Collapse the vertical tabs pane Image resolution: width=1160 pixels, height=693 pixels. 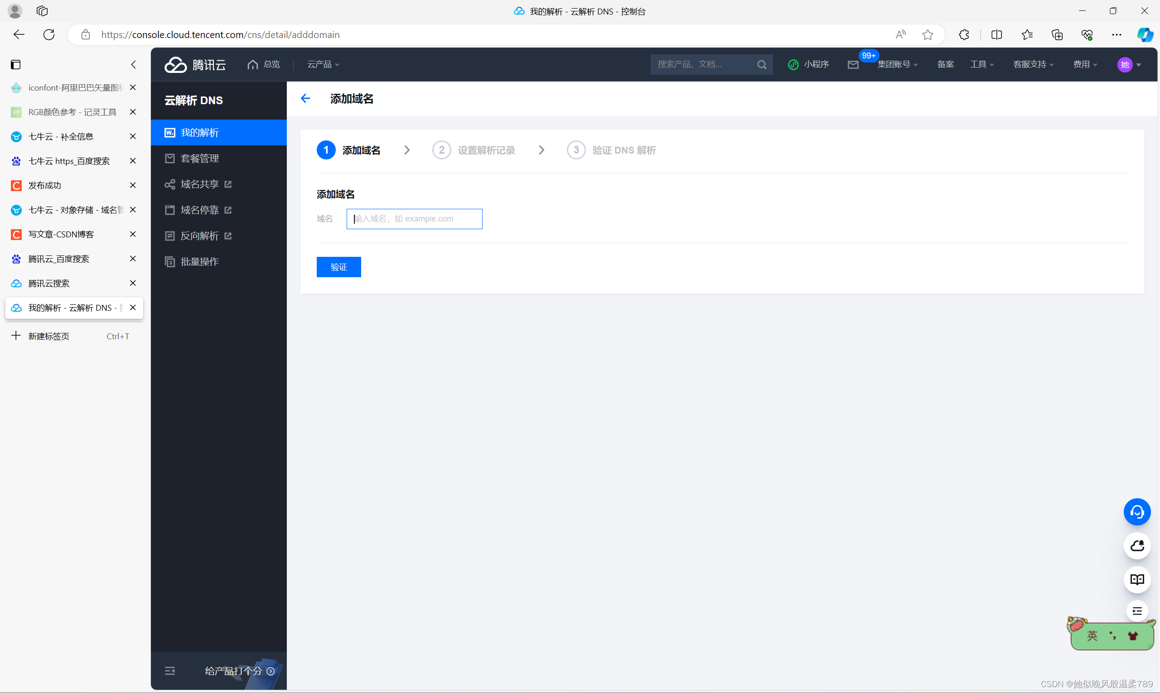pos(134,64)
